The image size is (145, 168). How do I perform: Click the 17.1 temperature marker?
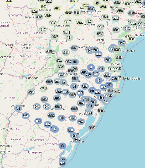[x=44, y=7]
